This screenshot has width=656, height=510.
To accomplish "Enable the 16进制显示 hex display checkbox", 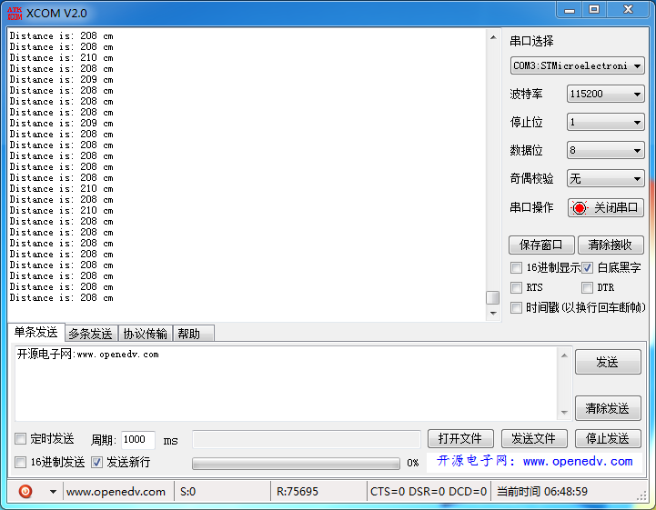I will point(516,267).
